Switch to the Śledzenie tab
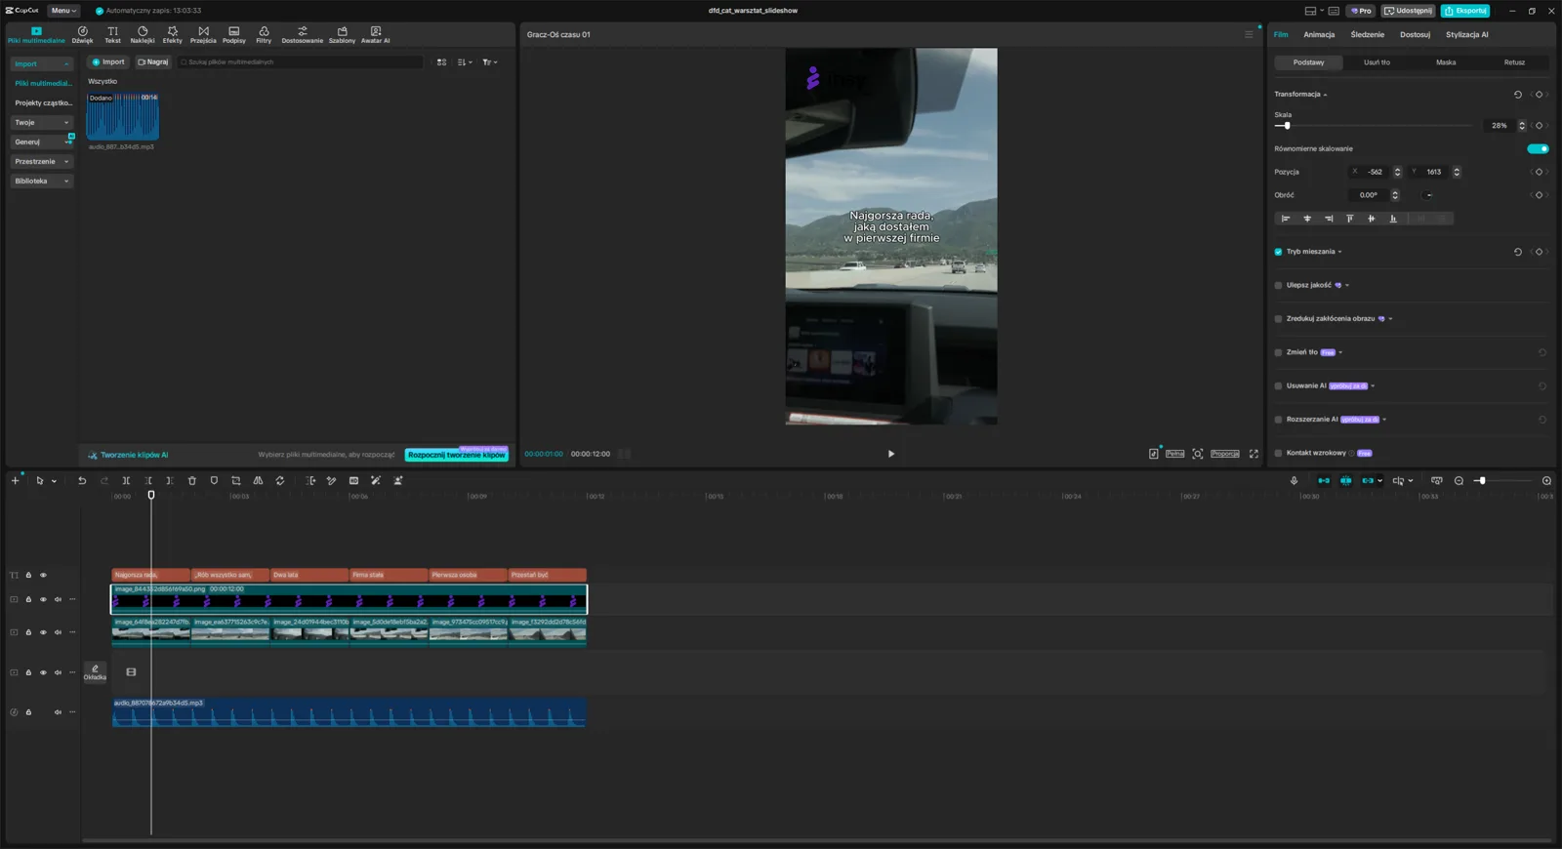Viewport: 1562px width, 849px height. tap(1367, 35)
